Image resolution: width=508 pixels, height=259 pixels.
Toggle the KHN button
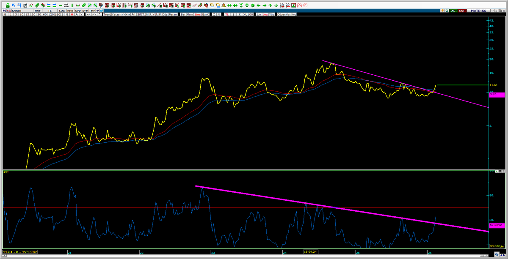tap(70, 10)
